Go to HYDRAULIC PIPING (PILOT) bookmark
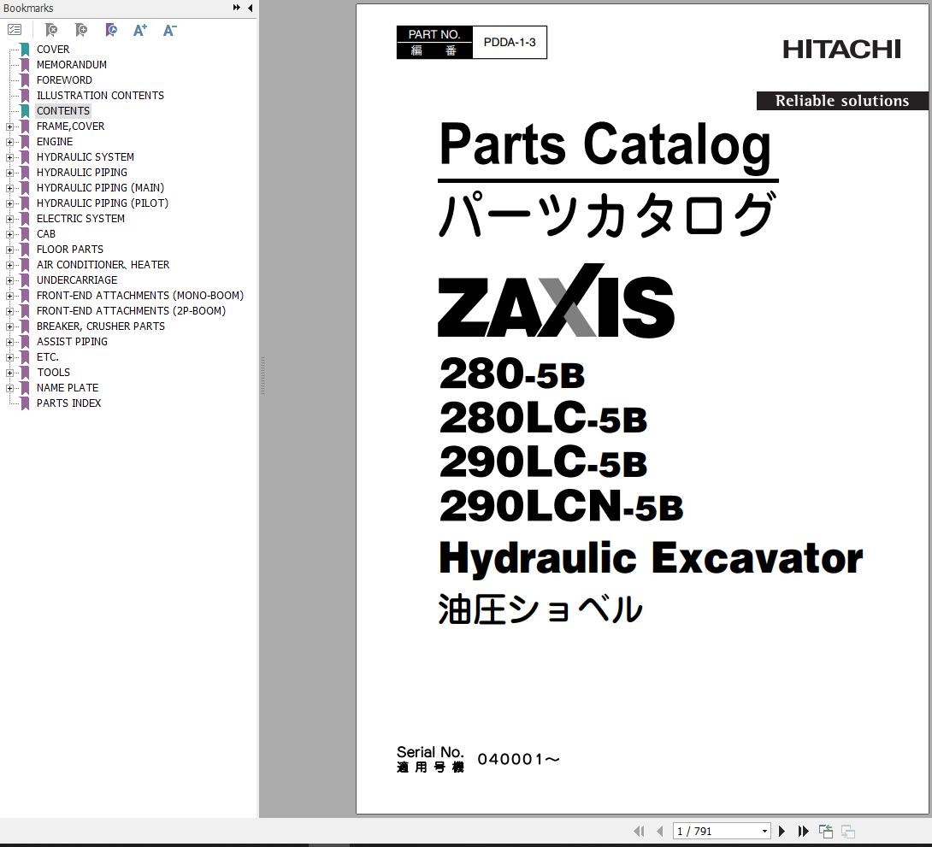 coord(103,203)
